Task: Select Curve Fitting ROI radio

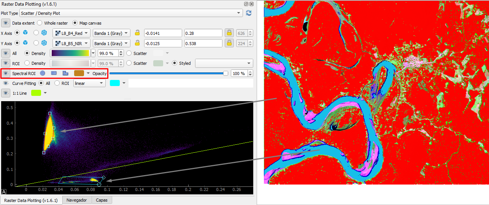Action: pyautogui.click(x=57, y=83)
